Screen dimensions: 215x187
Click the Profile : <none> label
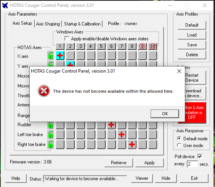122,24
